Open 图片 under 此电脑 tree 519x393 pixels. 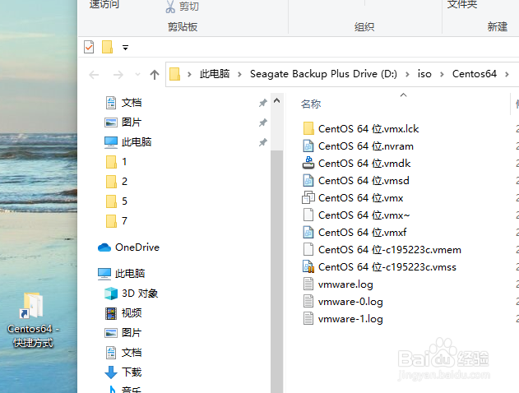(123, 333)
